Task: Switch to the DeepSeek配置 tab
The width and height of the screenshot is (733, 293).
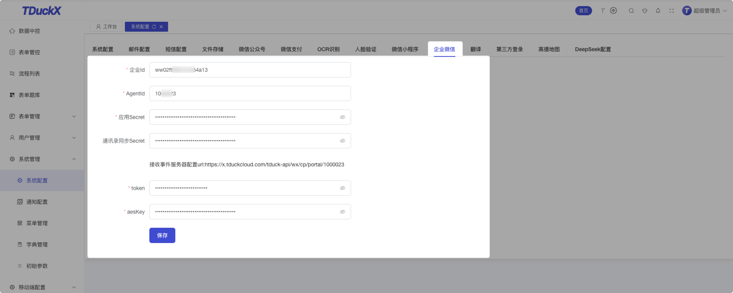Action: 593,49
